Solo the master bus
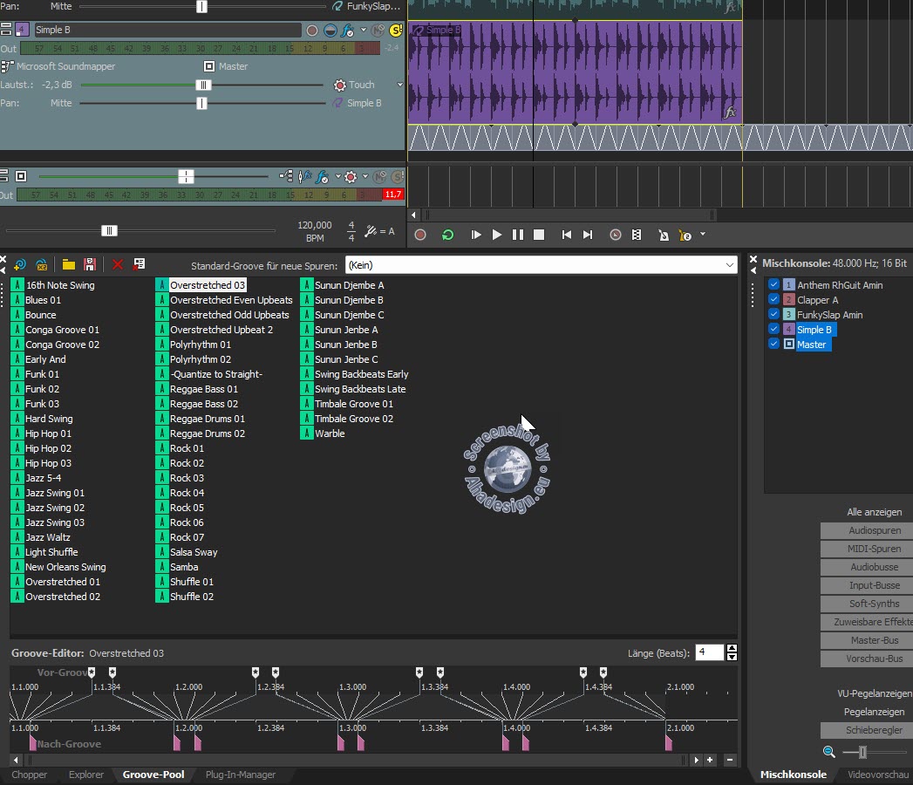 [399, 176]
